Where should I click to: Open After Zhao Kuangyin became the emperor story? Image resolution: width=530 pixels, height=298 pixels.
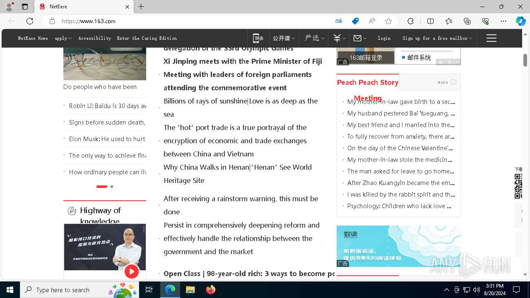[401, 183]
